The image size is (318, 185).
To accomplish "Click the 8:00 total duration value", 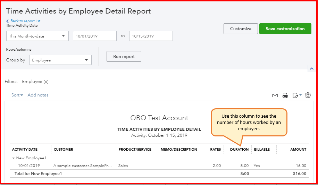I will pyautogui.click(x=245, y=174).
